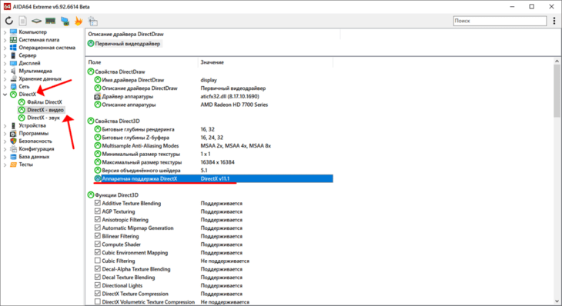Toggle the Cubic Filtering checkbox
The image size is (562, 306).
pos(98,261)
